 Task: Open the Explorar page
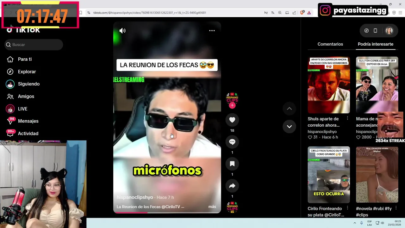click(27, 72)
